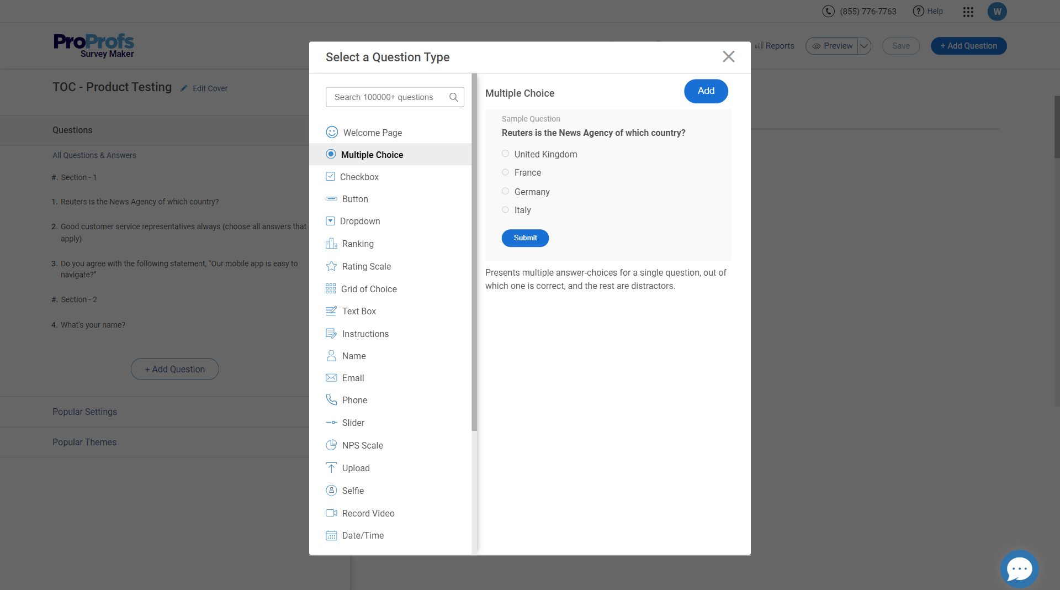1060x590 pixels.
Task: Select the NPS Scale icon
Action: click(331, 445)
